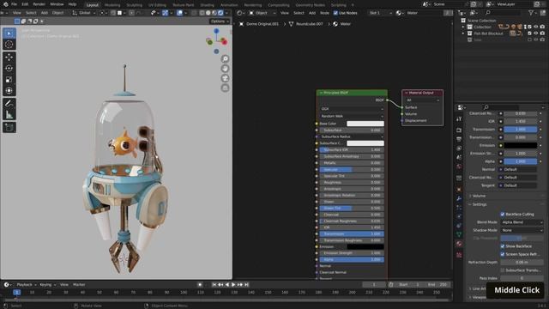The width and height of the screenshot is (549, 309).
Task: Click the Marker menu in timeline
Action: tap(79, 284)
